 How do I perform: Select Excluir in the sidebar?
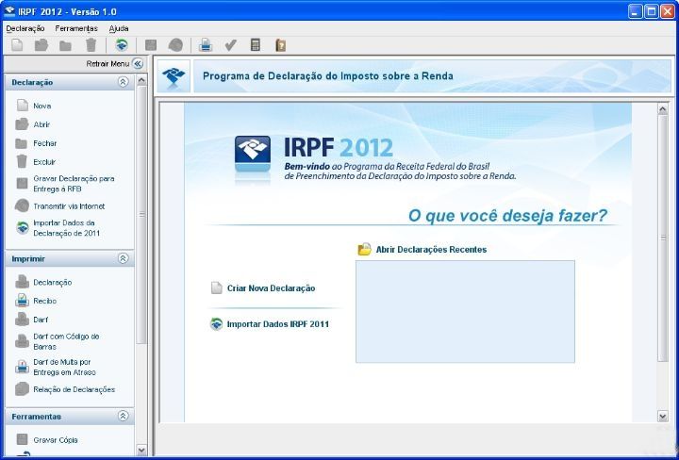[36, 162]
